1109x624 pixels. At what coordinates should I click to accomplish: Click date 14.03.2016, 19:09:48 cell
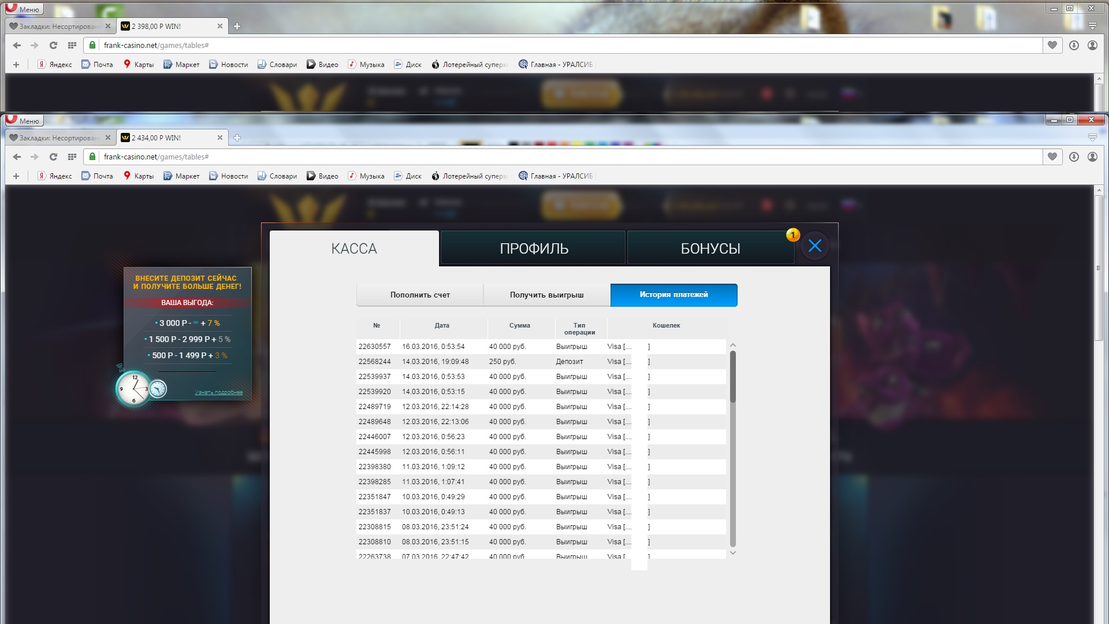(x=436, y=362)
